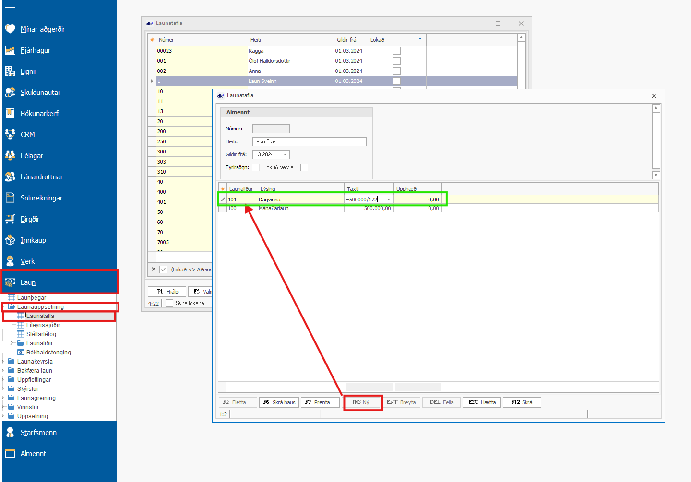Expand the Launaliðir tree folder

pos(12,343)
